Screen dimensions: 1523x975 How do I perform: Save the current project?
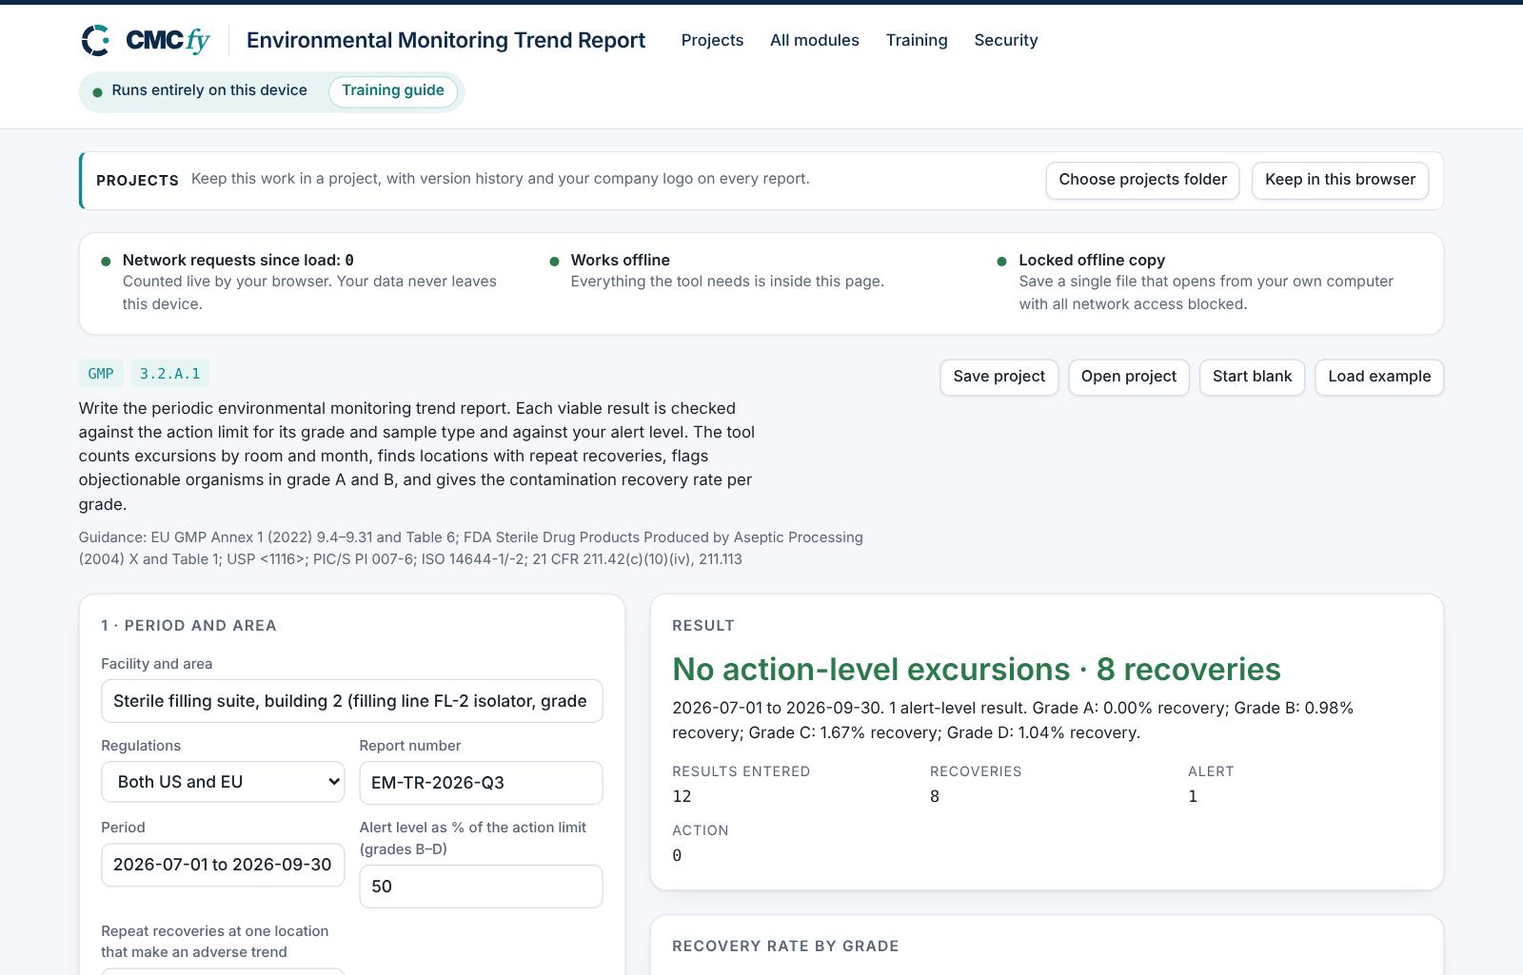tap(999, 377)
